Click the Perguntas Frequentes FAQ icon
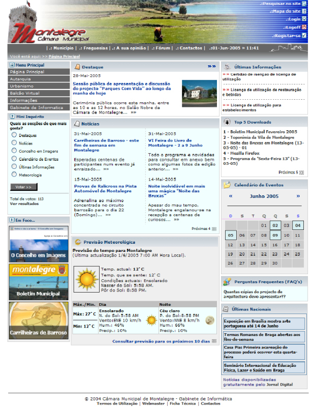Viewport: 315px width, 407px height. point(227,282)
